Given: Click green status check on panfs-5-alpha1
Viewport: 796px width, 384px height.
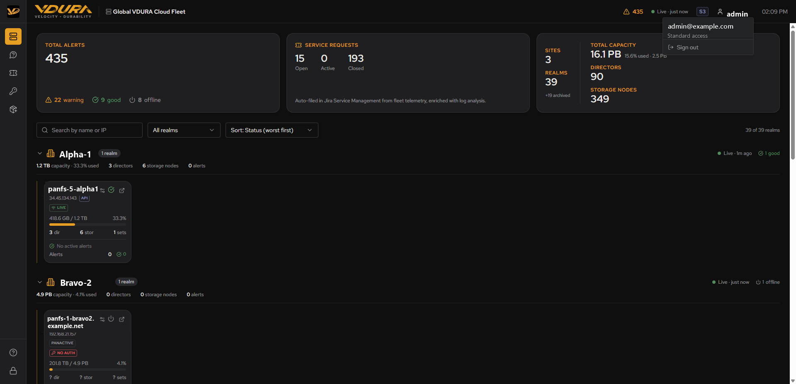Looking at the screenshot, I should point(111,190).
